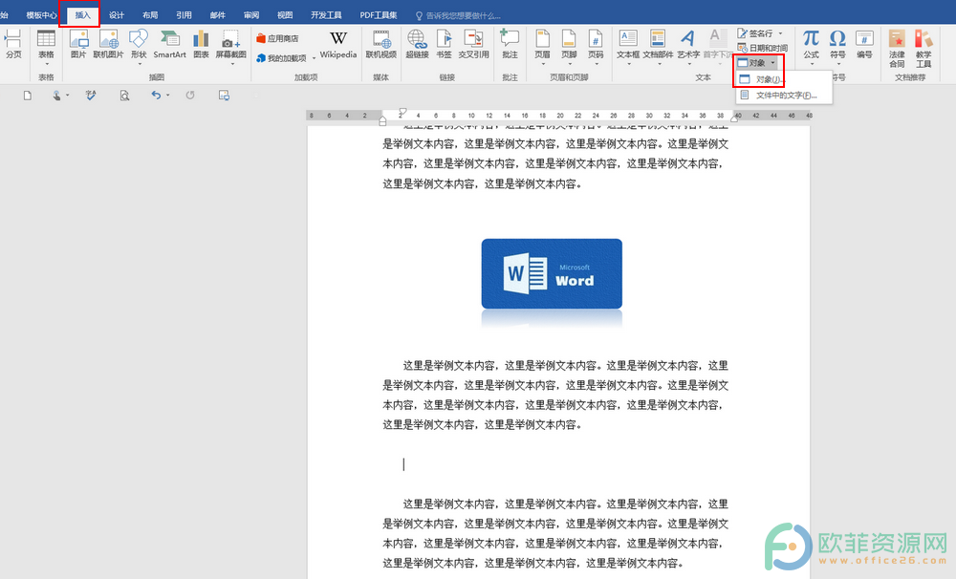Viewport: 956px width, 579px height.
Task: Click the last quick-toolbar picture icon
Action: coord(225,96)
